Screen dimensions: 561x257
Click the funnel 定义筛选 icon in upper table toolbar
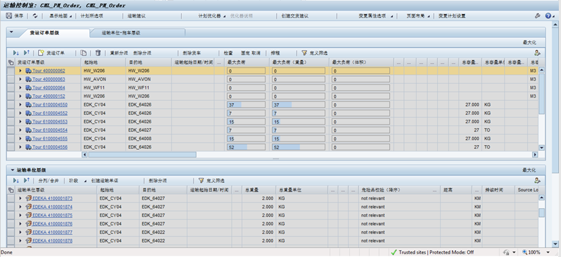(x=304, y=53)
